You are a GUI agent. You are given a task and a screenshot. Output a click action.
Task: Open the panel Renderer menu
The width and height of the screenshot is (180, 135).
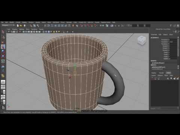34,29
